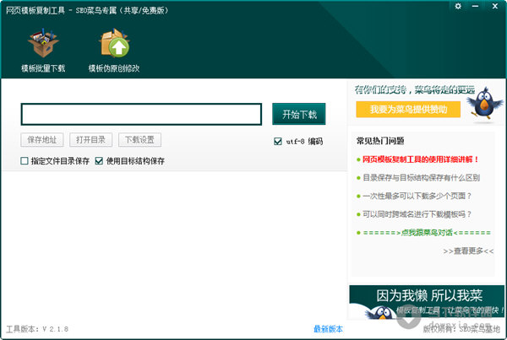
Task: Start download with 开始下载 button
Action: [299, 114]
